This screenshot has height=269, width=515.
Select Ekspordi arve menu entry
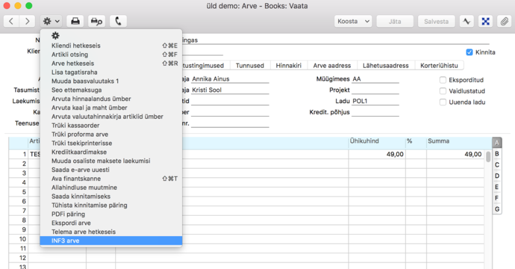111,223
